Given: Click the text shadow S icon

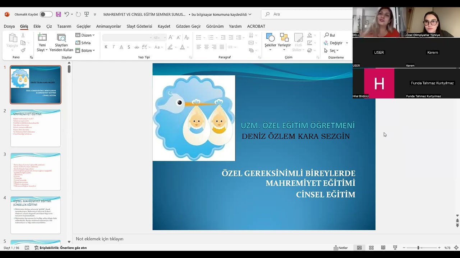Looking at the screenshot, I should 129,47.
